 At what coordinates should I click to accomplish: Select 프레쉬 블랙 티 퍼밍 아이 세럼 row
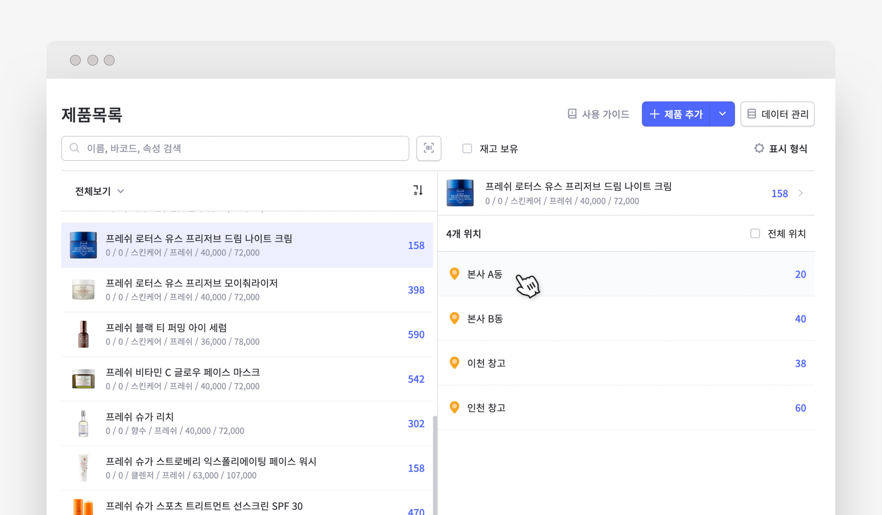pos(247,334)
